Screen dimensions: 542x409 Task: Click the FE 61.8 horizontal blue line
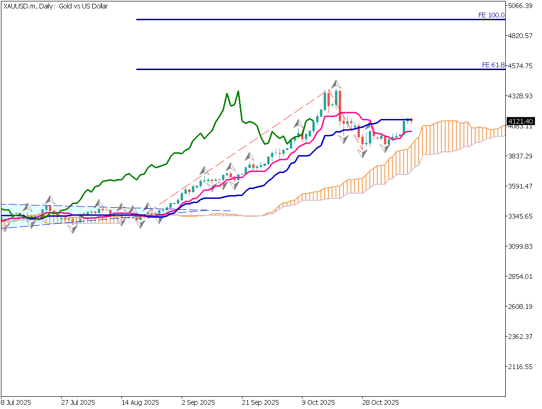click(306, 70)
